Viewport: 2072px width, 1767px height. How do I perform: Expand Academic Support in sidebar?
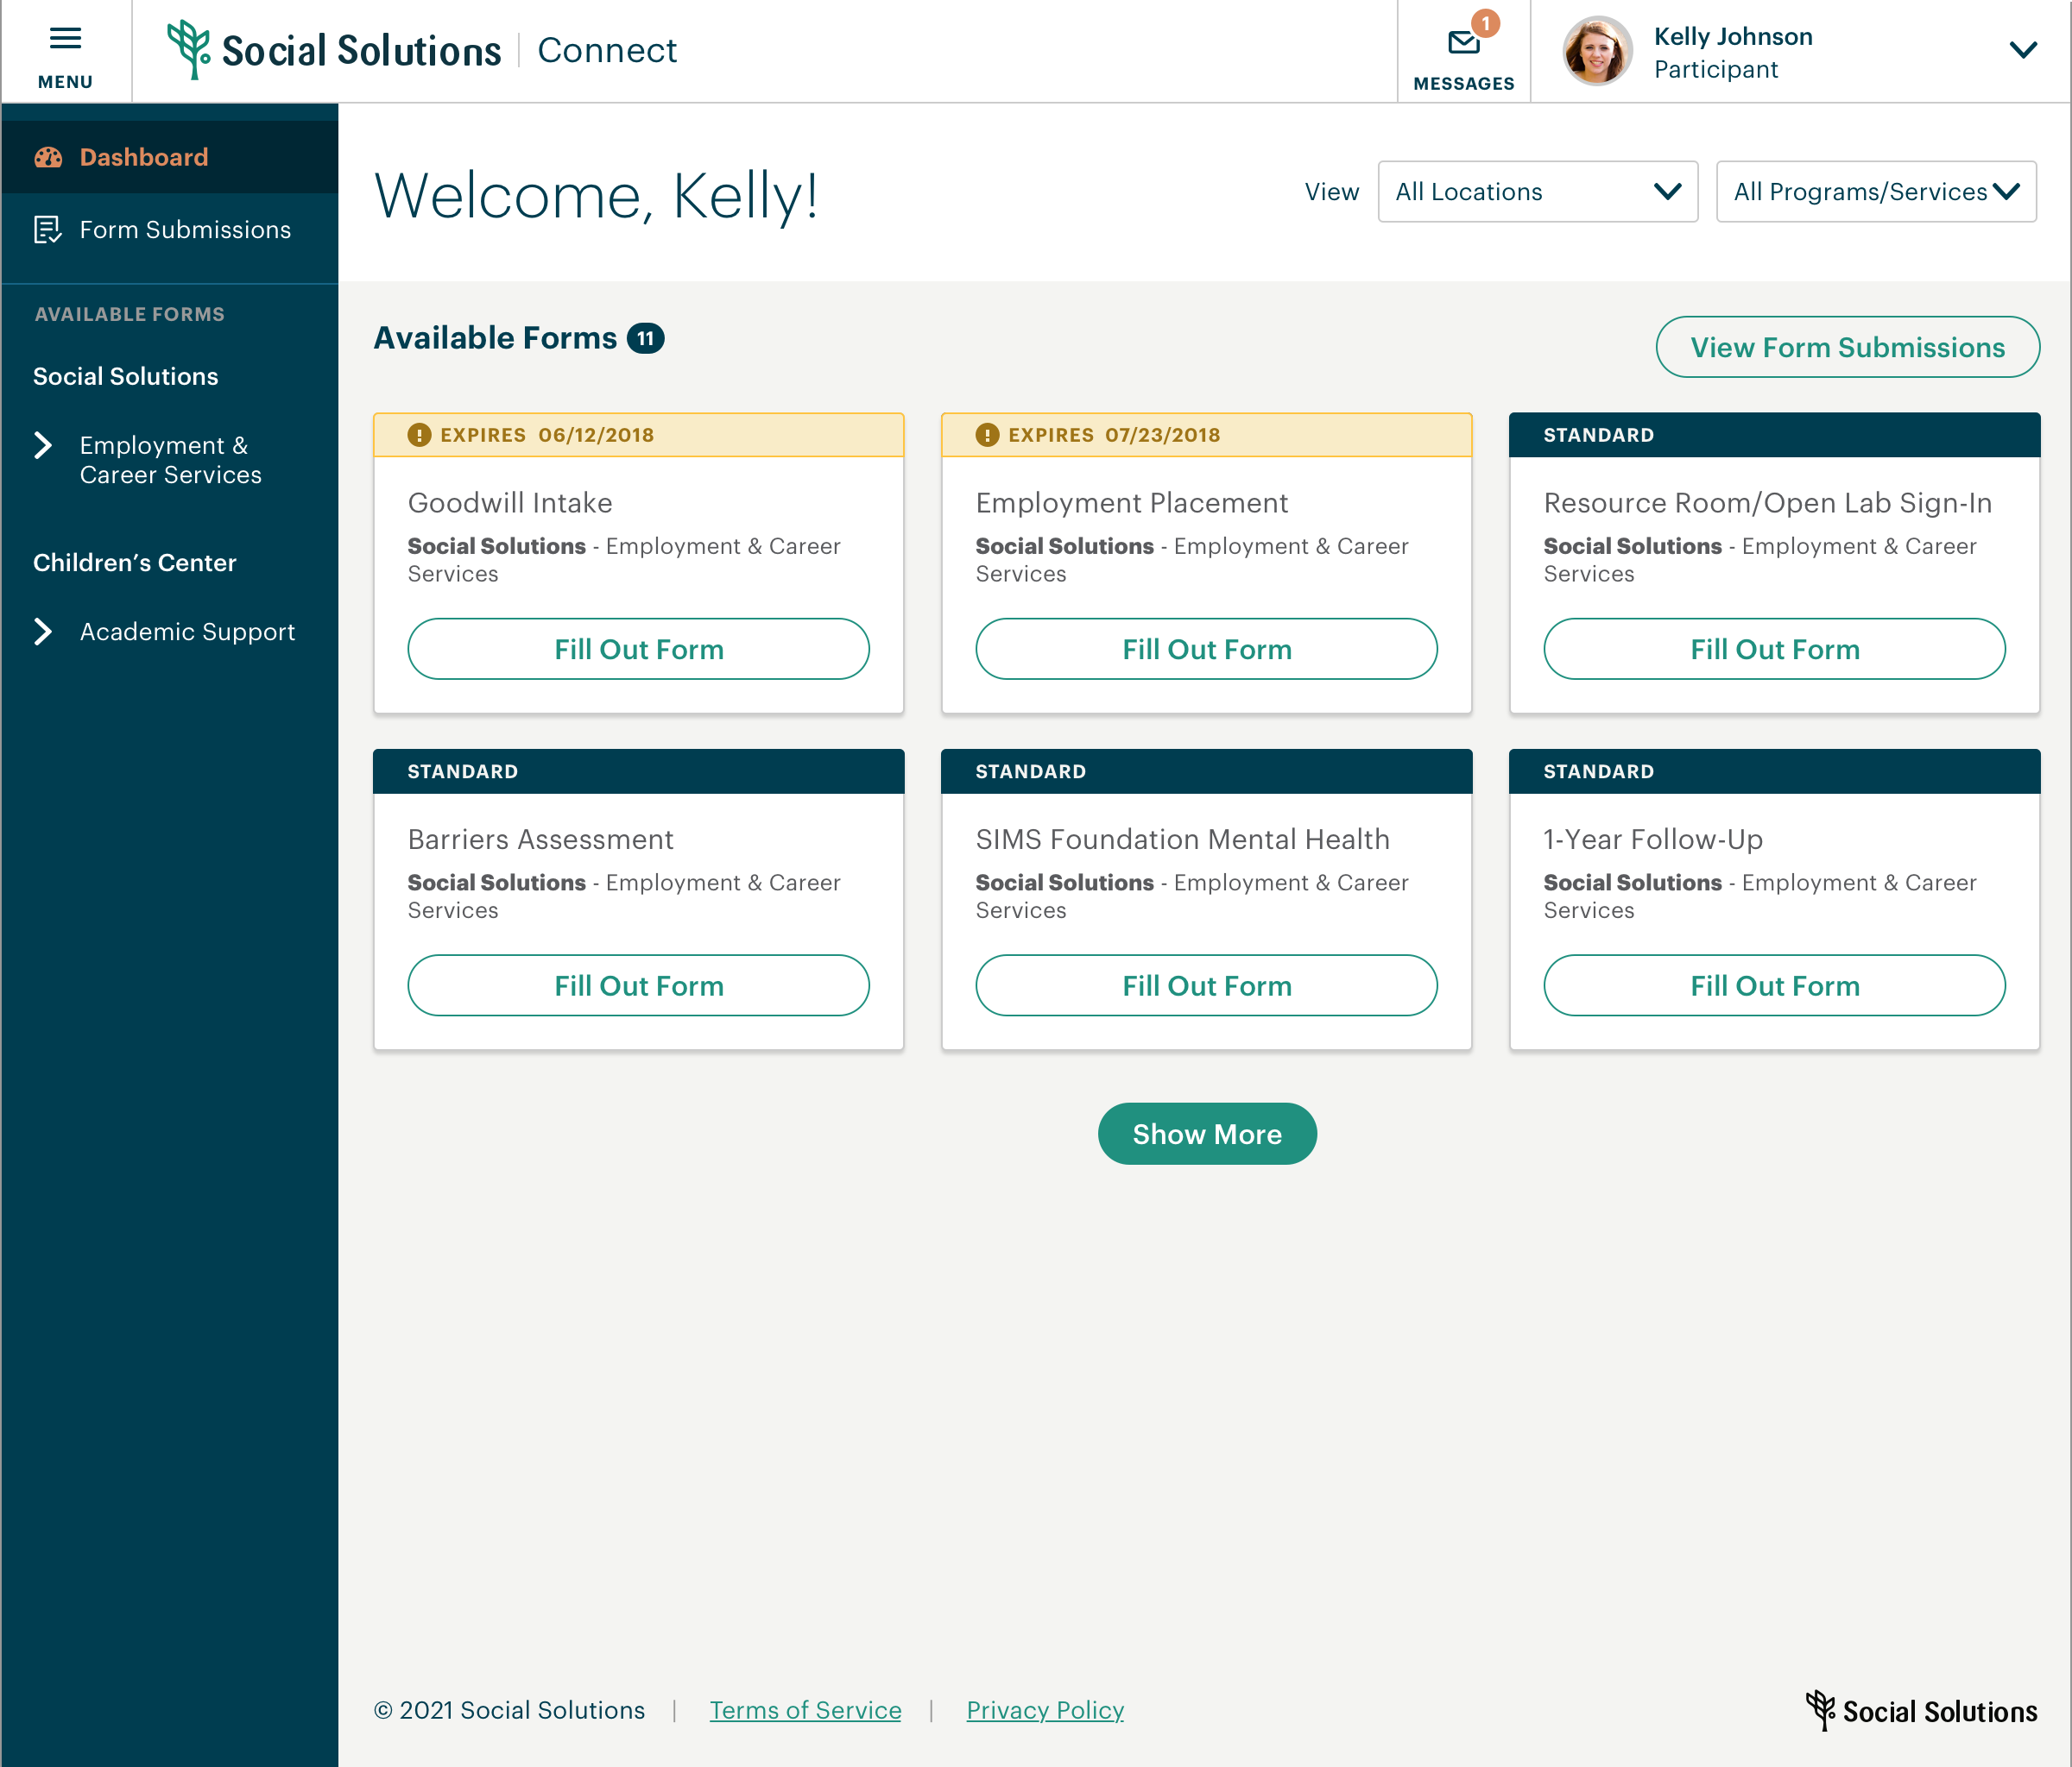pos(43,632)
